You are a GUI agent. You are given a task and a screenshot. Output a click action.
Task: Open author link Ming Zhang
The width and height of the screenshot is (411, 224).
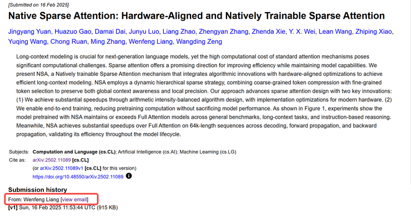(108, 42)
